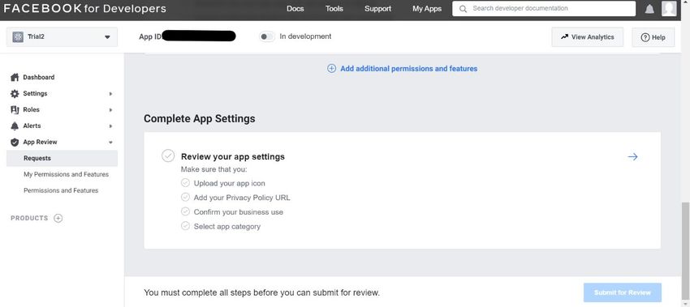Screen dimensions: 690x307
Task: Click Add additional permissions and features link
Action: (409, 69)
